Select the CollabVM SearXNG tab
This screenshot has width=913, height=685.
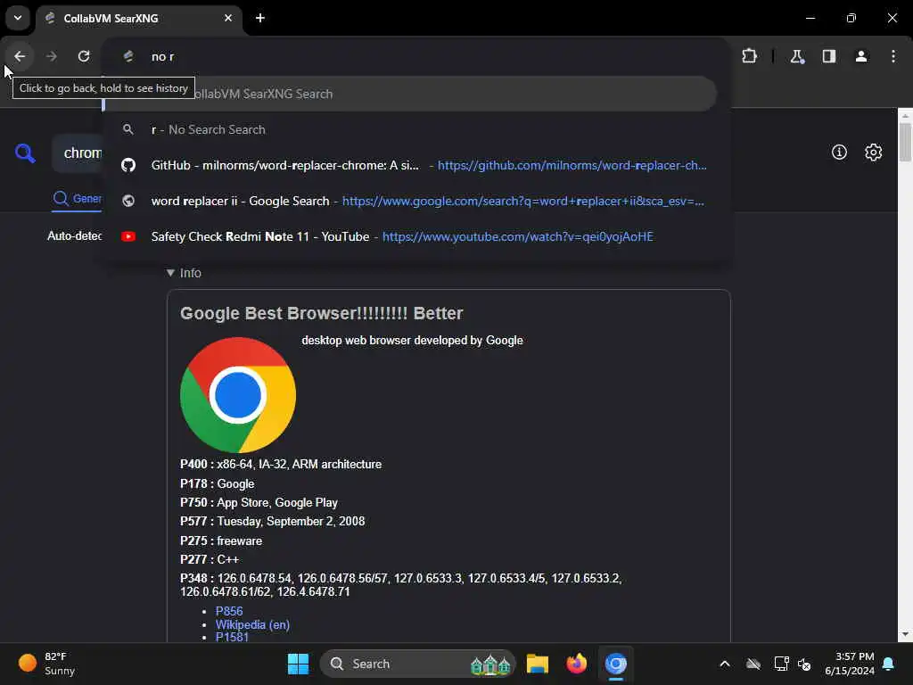tap(139, 19)
